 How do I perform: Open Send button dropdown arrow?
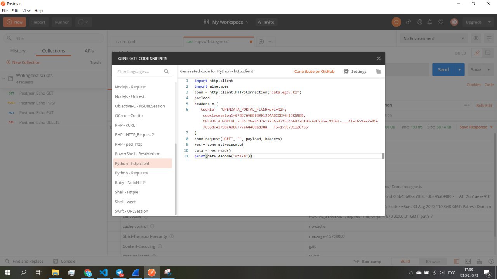459,70
